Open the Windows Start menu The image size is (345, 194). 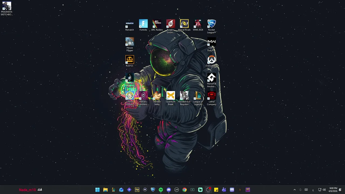click(97, 190)
